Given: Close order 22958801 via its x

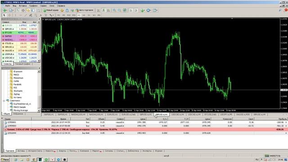Looking at the screenshot, I should (x=286, y=122).
